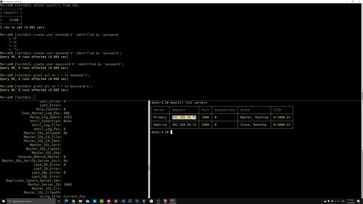Click the 'Replica' server cell
The height and width of the screenshot is (204, 363).
(x=160, y=125)
